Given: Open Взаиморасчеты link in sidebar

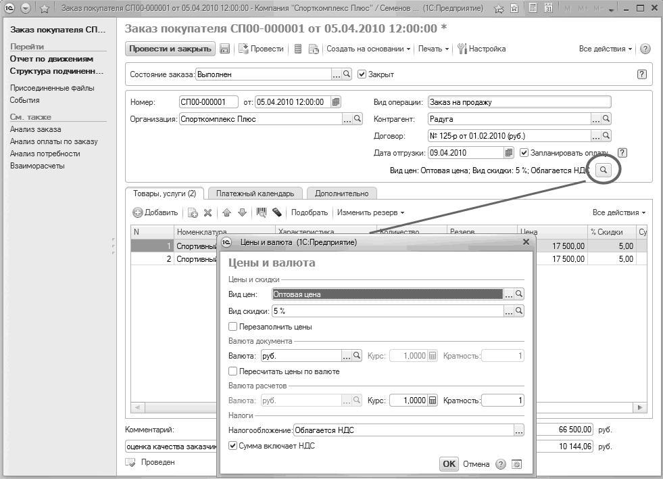Looking at the screenshot, I should (x=37, y=166).
